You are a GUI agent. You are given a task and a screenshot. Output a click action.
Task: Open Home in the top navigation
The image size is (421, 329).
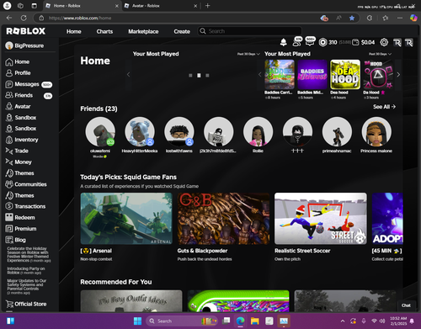pyautogui.click(x=74, y=31)
